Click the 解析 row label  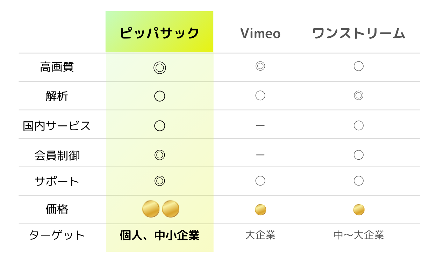pyautogui.click(x=57, y=96)
